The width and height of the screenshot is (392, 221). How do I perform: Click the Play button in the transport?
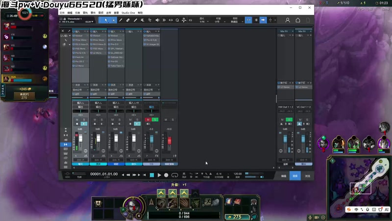click(159, 175)
